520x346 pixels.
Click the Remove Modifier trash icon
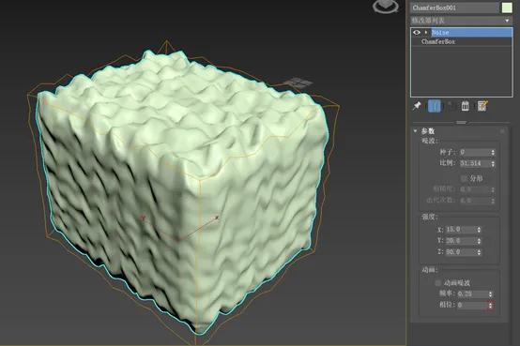466,106
